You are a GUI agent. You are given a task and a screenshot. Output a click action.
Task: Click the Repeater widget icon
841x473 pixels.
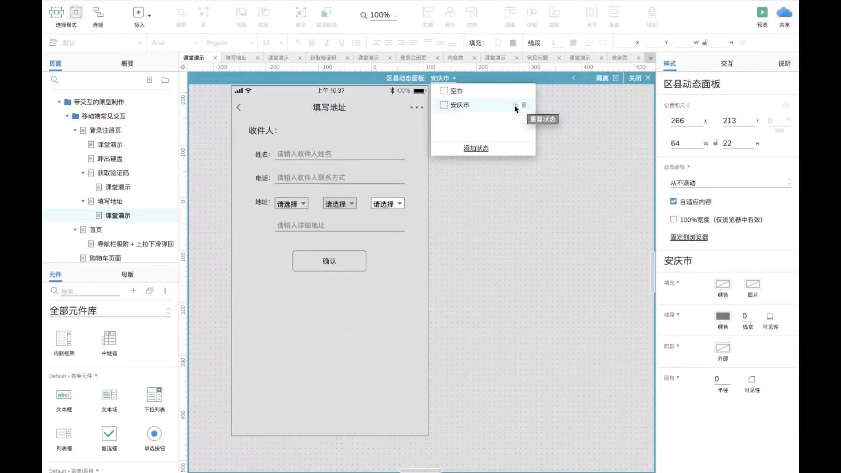(x=109, y=338)
